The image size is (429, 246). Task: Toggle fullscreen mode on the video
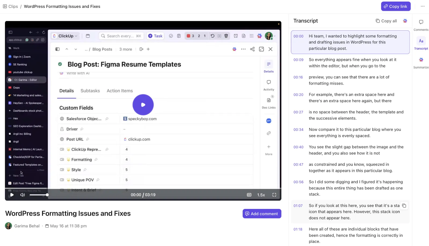[274, 195]
